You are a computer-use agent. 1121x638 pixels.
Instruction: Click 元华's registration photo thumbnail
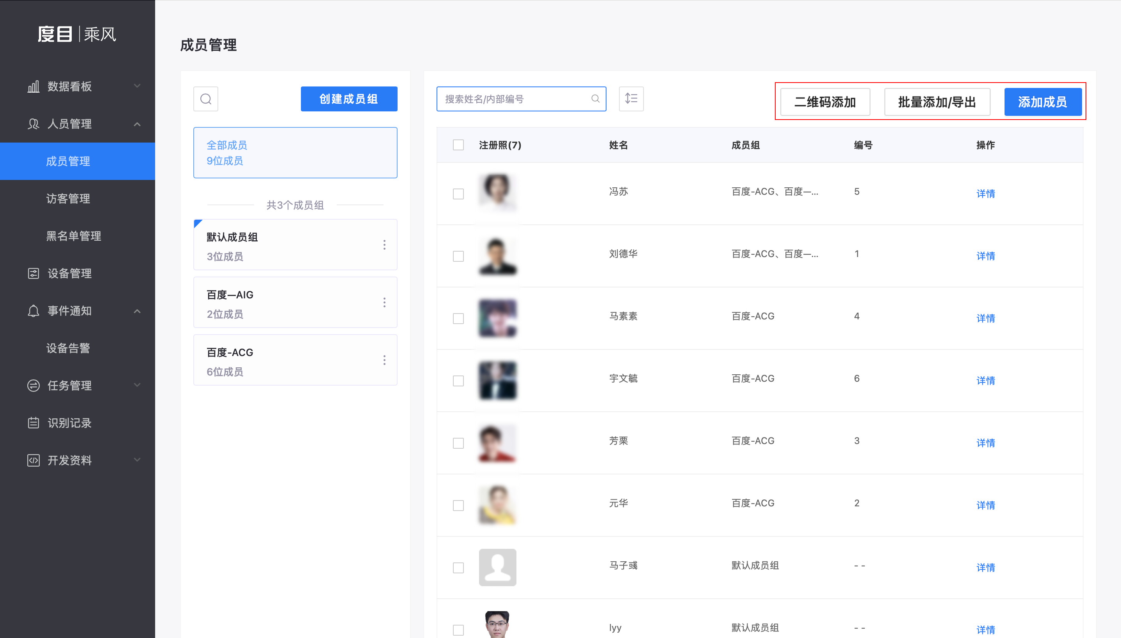498,505
